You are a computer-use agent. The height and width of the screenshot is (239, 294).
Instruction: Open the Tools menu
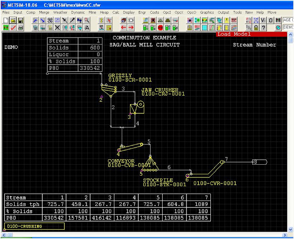(x=237, y=12)
